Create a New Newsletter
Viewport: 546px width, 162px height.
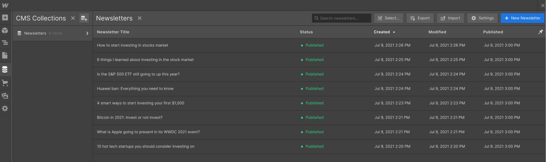click(523, 18)
